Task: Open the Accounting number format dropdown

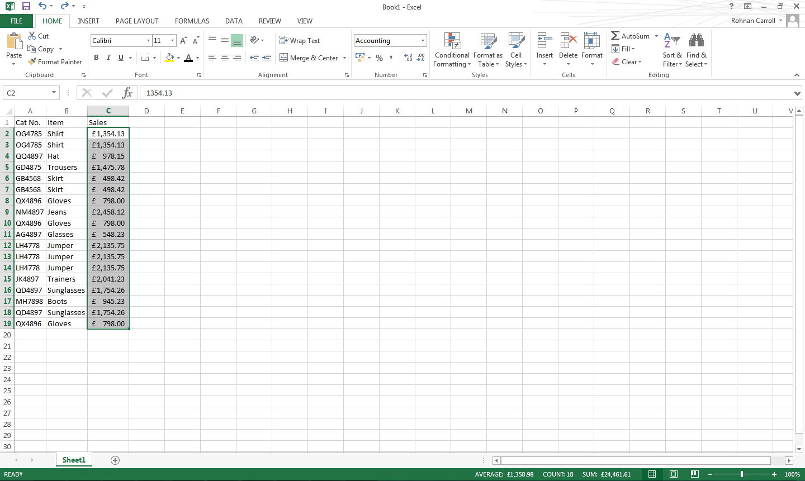Action: pos(423,40)
